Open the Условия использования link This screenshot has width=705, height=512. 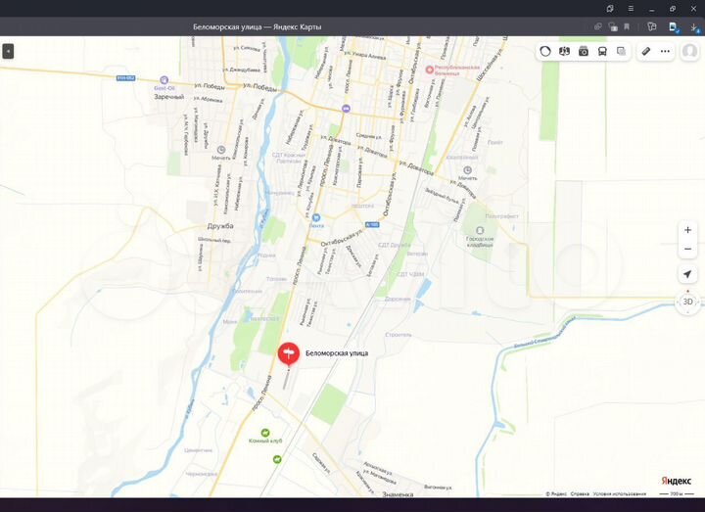pos(620,493)
